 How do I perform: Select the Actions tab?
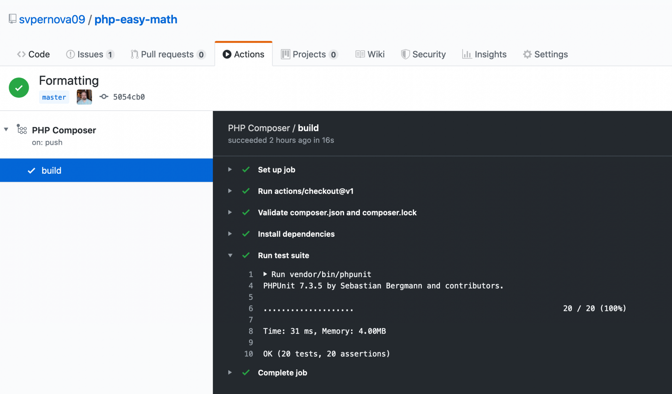[244, 54]
